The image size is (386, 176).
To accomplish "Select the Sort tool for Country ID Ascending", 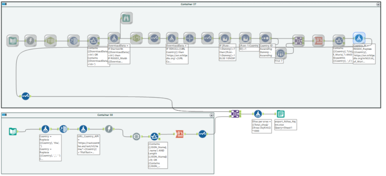I will click(265, 38).
